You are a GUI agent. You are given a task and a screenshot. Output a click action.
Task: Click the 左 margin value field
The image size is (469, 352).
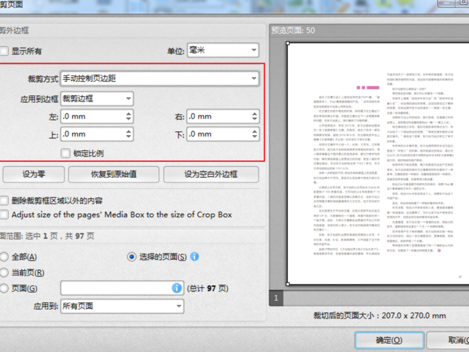coord(93,117)
